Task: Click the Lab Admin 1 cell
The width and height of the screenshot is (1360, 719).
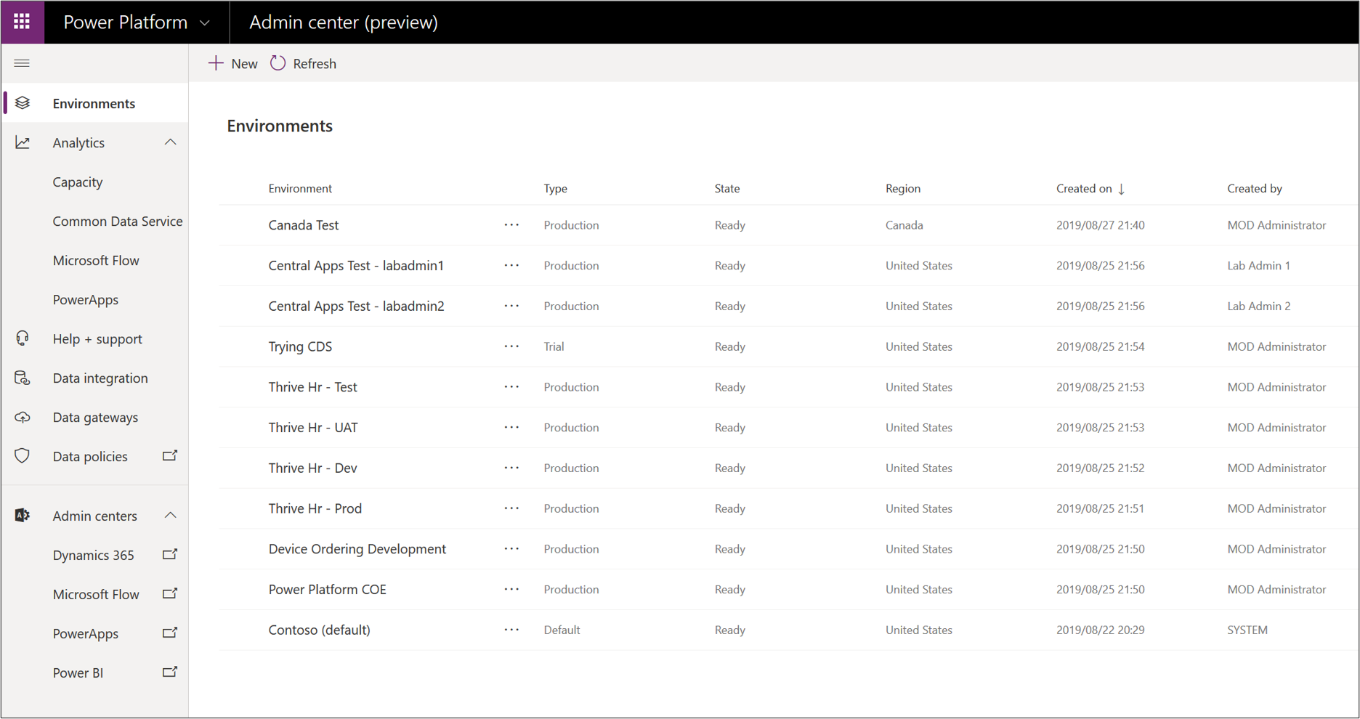Action: [x=1259, y=266]
